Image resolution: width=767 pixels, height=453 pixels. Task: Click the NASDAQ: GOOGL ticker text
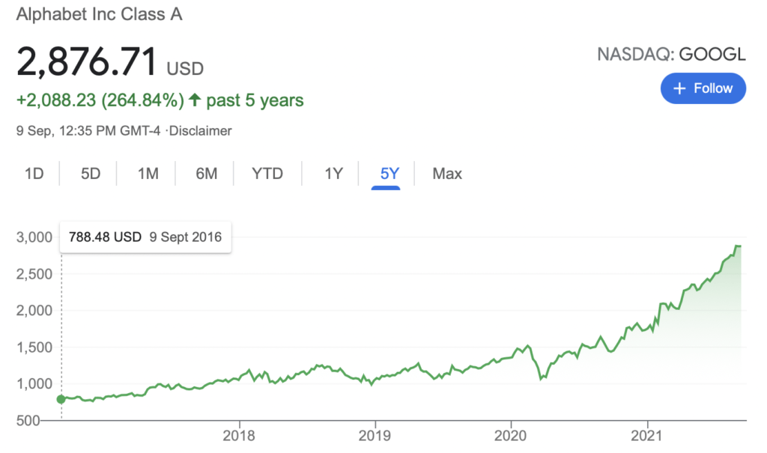coord(671,54)
